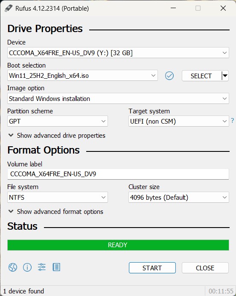The image size is (236, 296).
Task: Expand Show advanced format options
Action: [x=56, y=211]
